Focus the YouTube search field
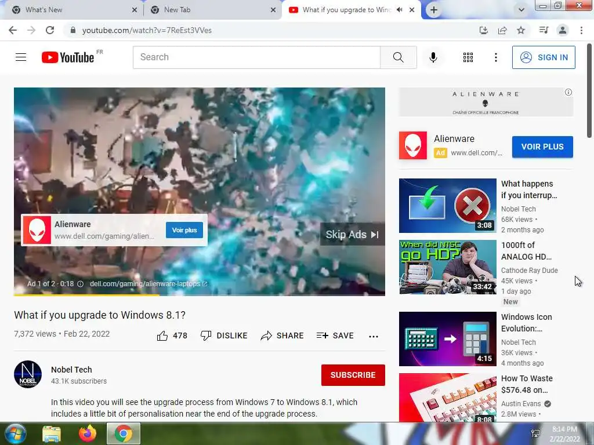Screen dimensions: 594x445 click(x=256, y=57)
